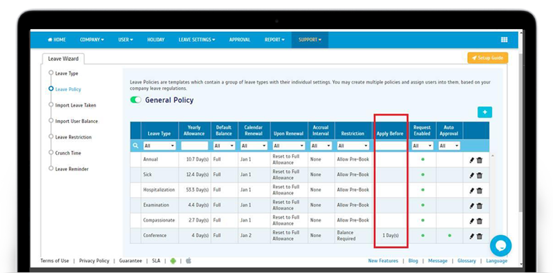Edit the Sick leave row
553x273 pixels.
click(472, 176)
